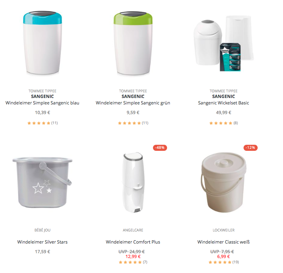View star rating of Classic weiß (19)
The height and width of the screenshot is (273, 283).
click(223, 262)
